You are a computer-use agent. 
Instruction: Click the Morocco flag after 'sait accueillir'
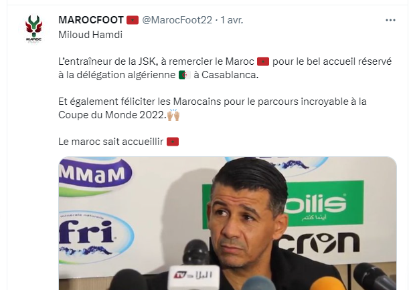173,142
